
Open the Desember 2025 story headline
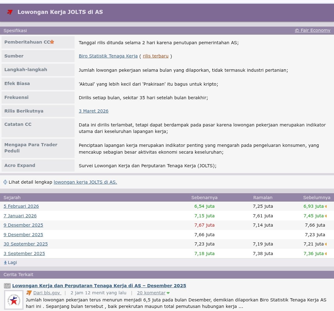pyautogui.click(x=99, y=286)
